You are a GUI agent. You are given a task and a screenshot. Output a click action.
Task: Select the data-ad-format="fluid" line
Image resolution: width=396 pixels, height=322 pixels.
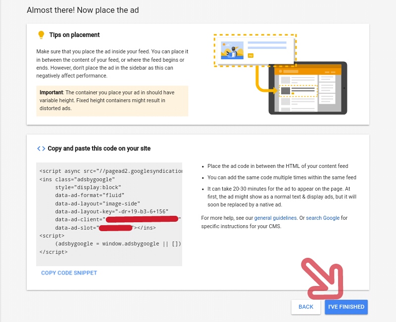pos(90,195)
